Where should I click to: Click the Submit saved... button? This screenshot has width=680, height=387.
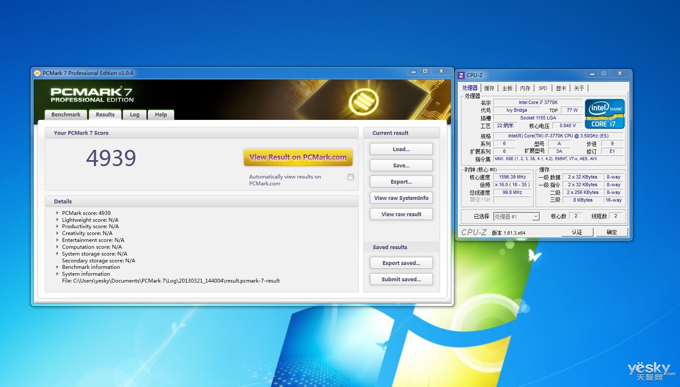pyautogui.click(x=401, y=279)
